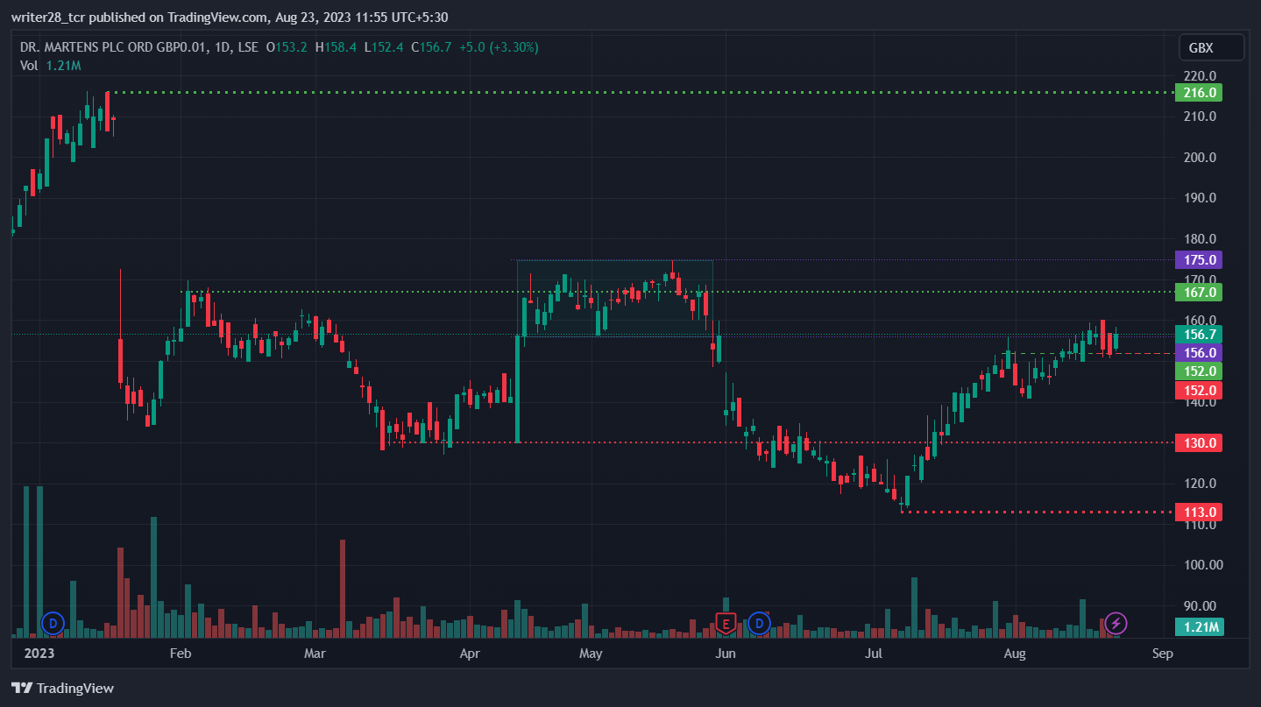Click the 1.21M volume axis label
The image size is (1261, 707).
coord(1200,626)
